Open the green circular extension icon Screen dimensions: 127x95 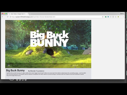[106, 17]
